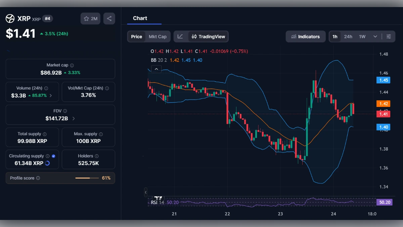Click the share icon next to the watchlist star

coord(109,18)
